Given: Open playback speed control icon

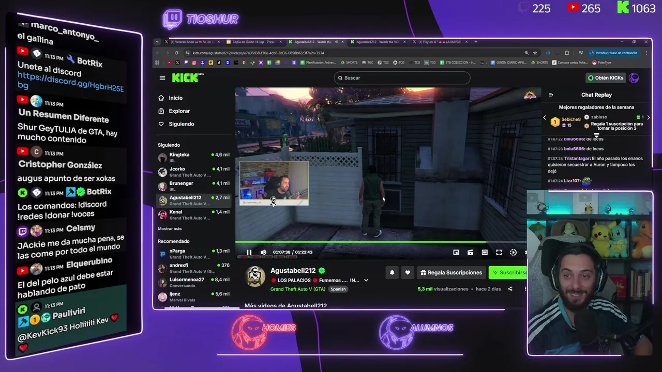Looking at the screenshot, I should (x=513, y=252).
